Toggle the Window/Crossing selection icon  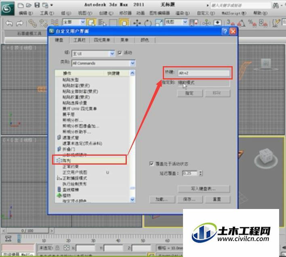pos(124,23)
